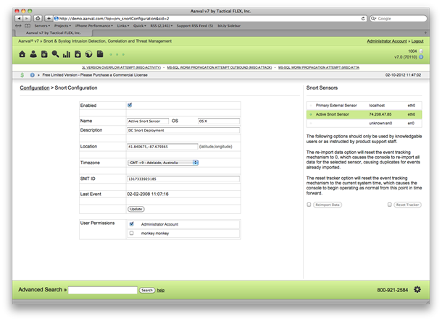Click the Update button

(135, 209)
